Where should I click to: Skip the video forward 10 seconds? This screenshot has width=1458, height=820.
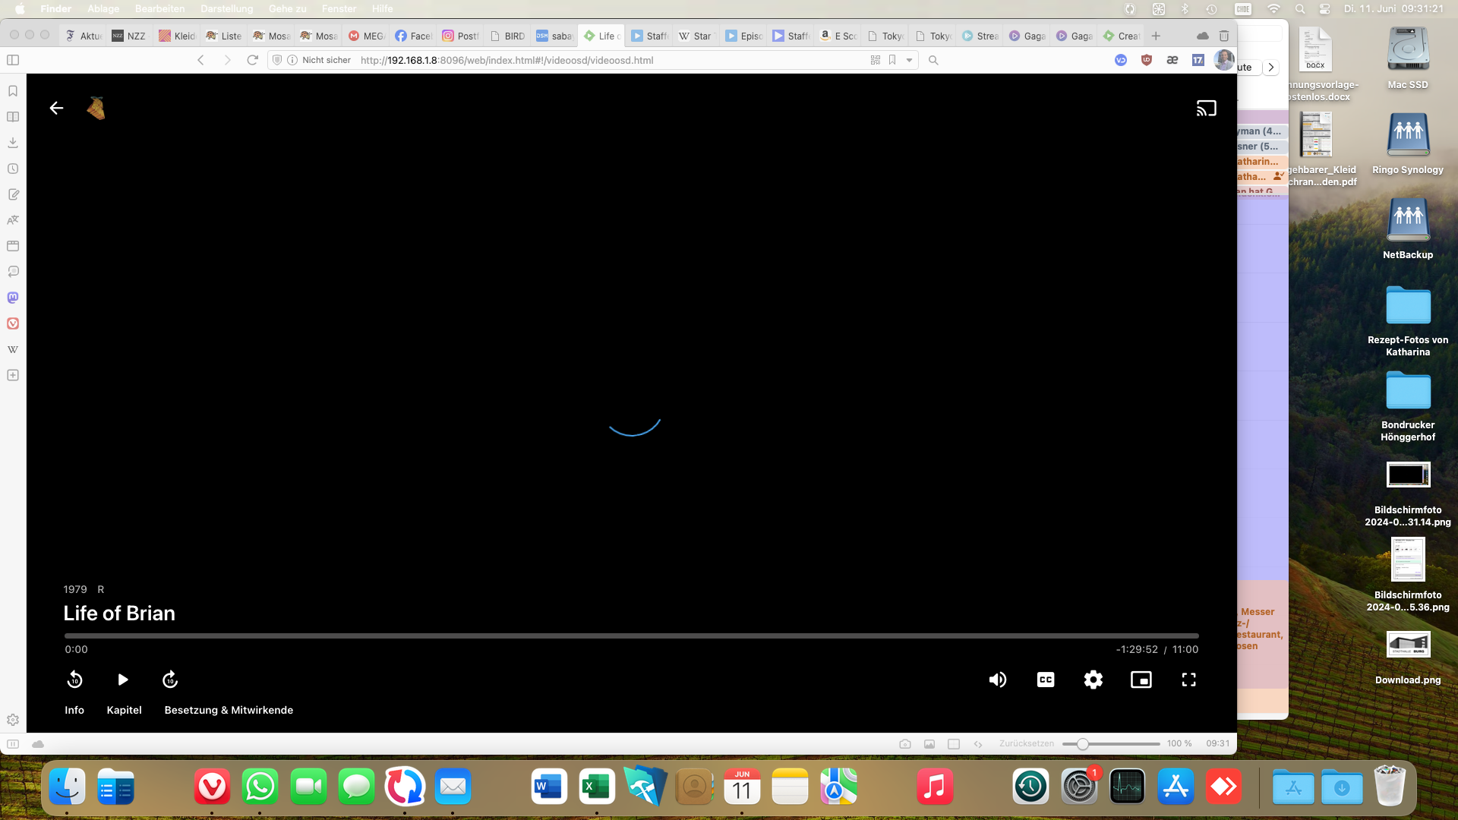[x=170, y=680]
